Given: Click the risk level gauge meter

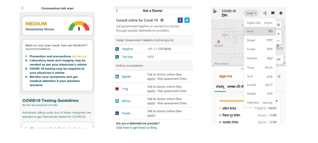Looking at the screenshot, I should pyautogui.click(x=79, y=26).
